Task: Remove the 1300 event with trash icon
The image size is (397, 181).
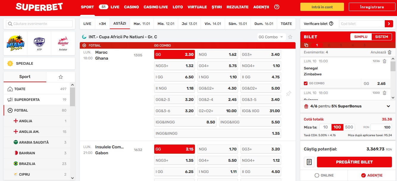Action: (x=385, y=93)
